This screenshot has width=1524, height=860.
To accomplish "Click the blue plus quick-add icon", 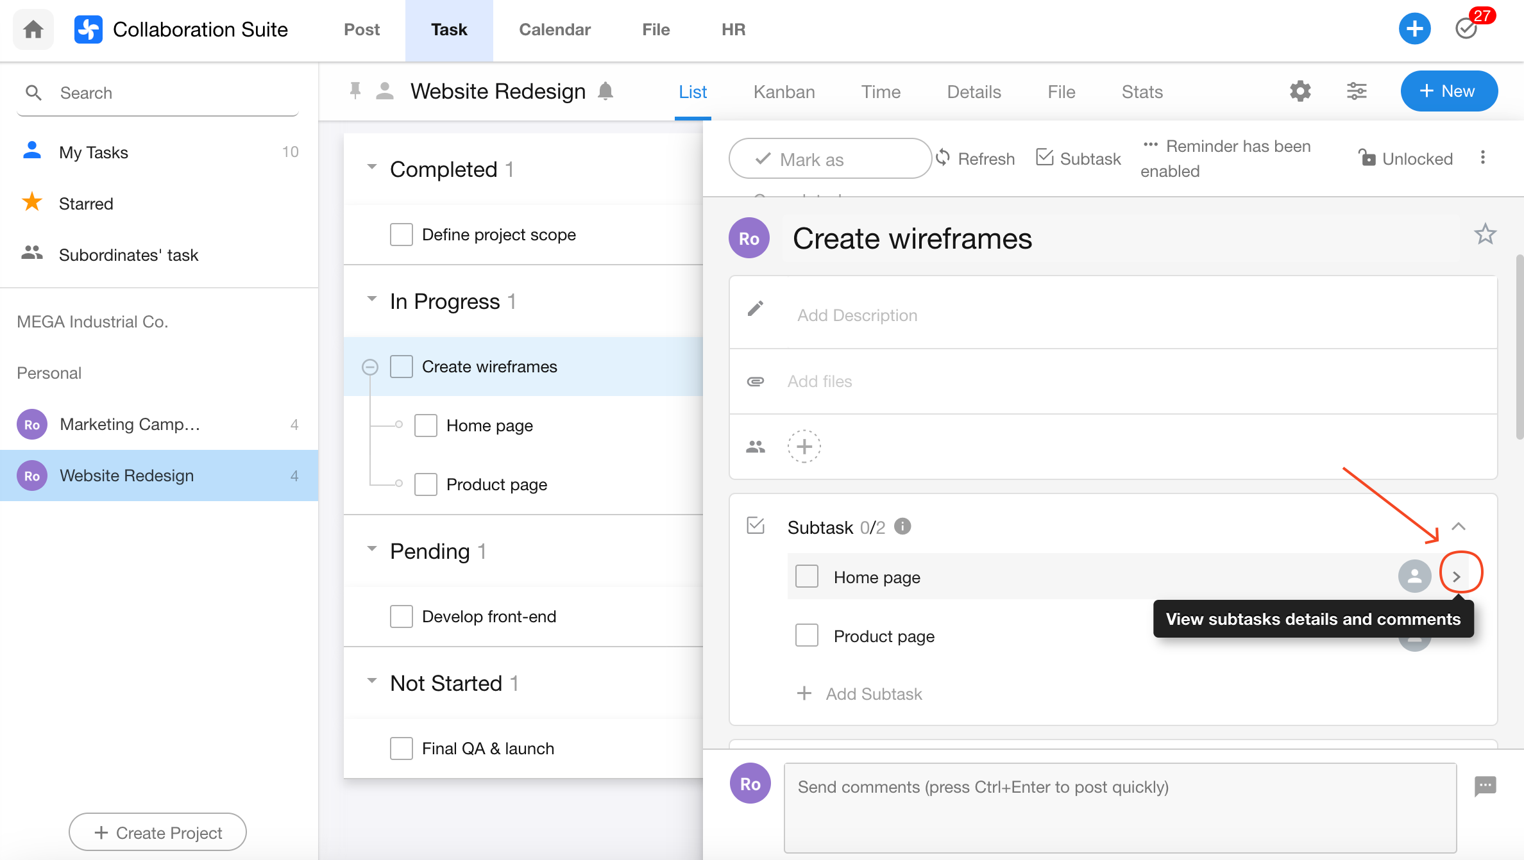I will click(1414, 29).
